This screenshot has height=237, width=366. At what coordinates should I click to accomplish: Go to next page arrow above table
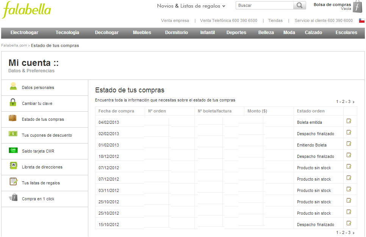353,102
